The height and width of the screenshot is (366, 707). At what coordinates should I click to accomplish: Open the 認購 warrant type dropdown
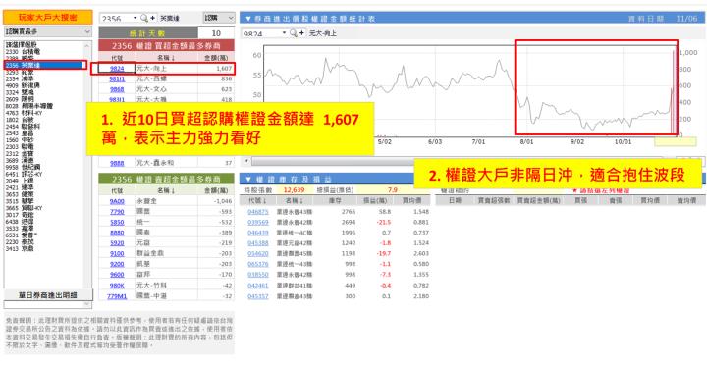(219, 18)
